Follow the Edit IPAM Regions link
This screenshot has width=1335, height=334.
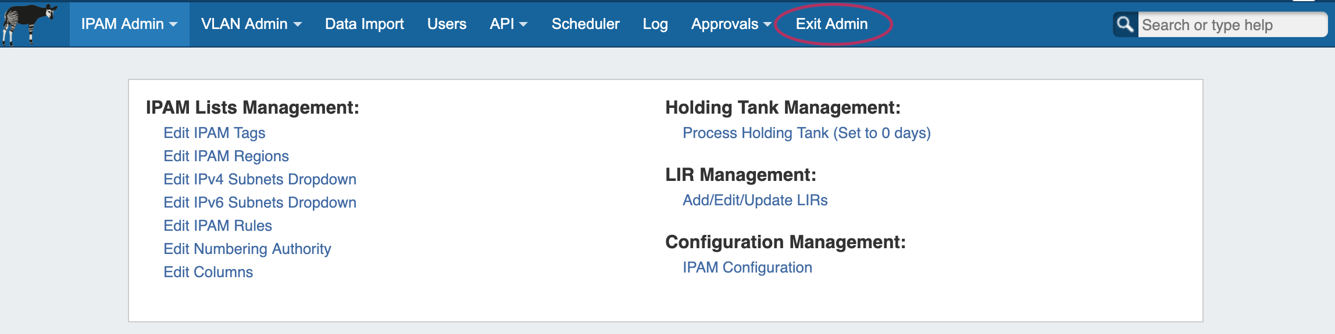pyautogui.click(x=226, y=157)
